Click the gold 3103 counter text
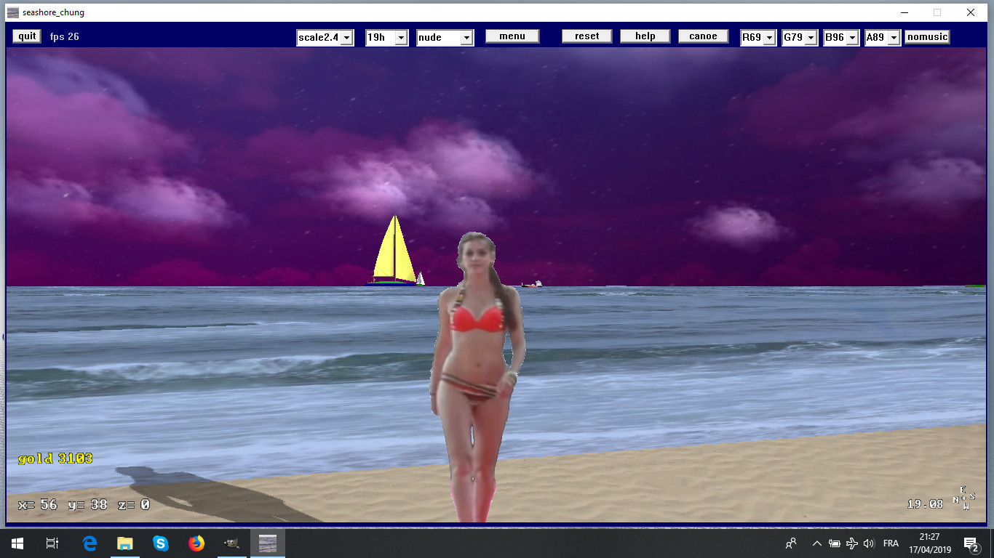This screenshot has width=994, height=558. point(55,458)
